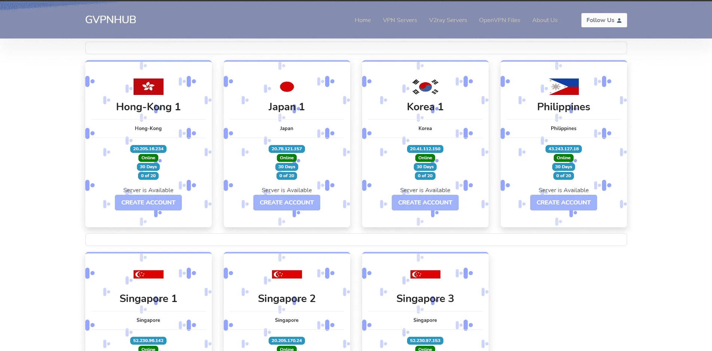The height and width of the screenshot is (351, 712).
Task: Open the V2ray Servers menu item
Action: (x=448, y=20)
